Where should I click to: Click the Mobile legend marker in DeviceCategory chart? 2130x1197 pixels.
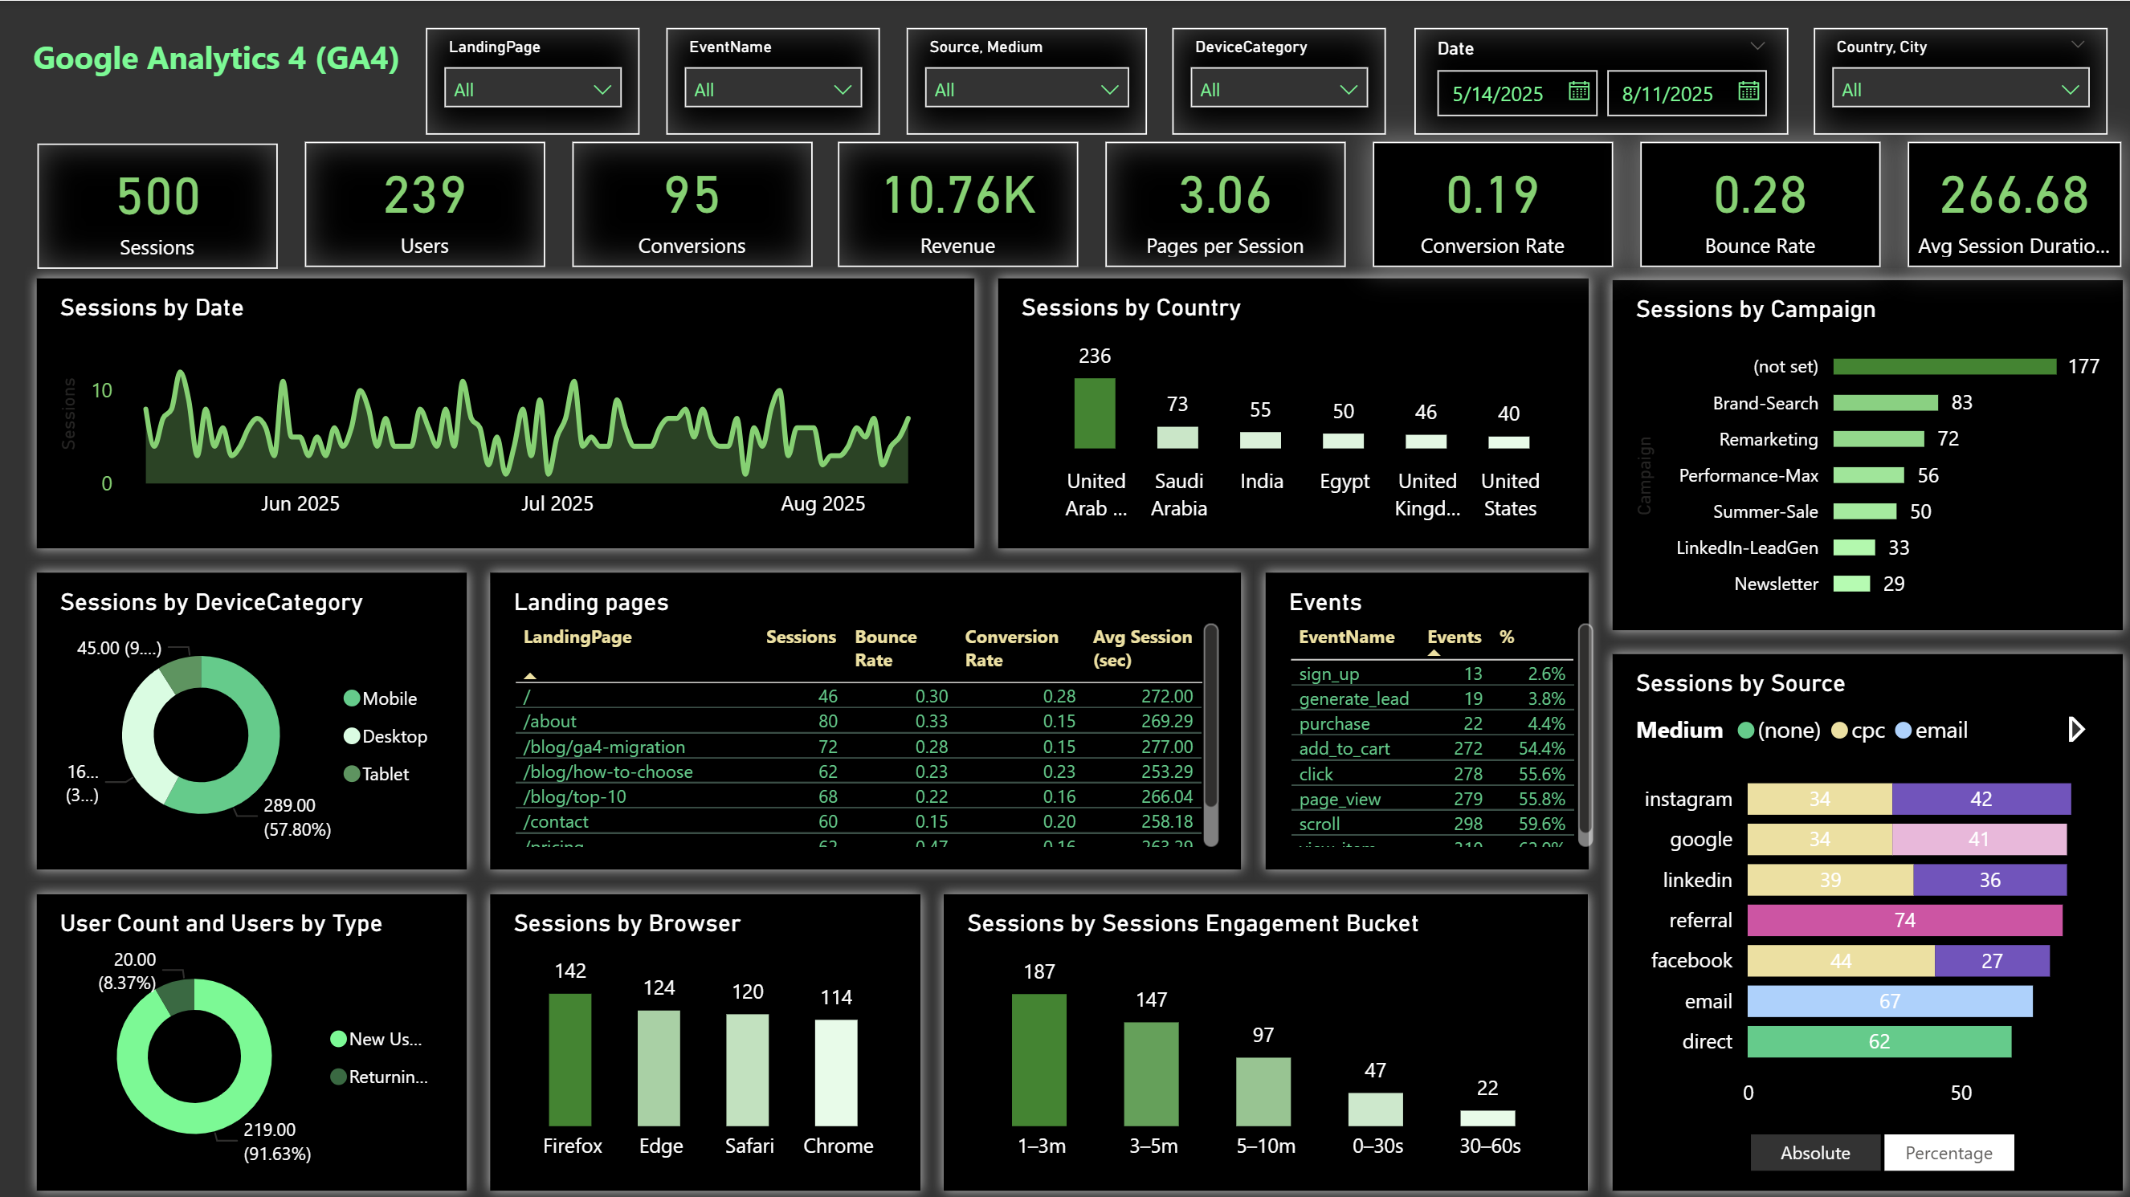[x=353, y=698]
